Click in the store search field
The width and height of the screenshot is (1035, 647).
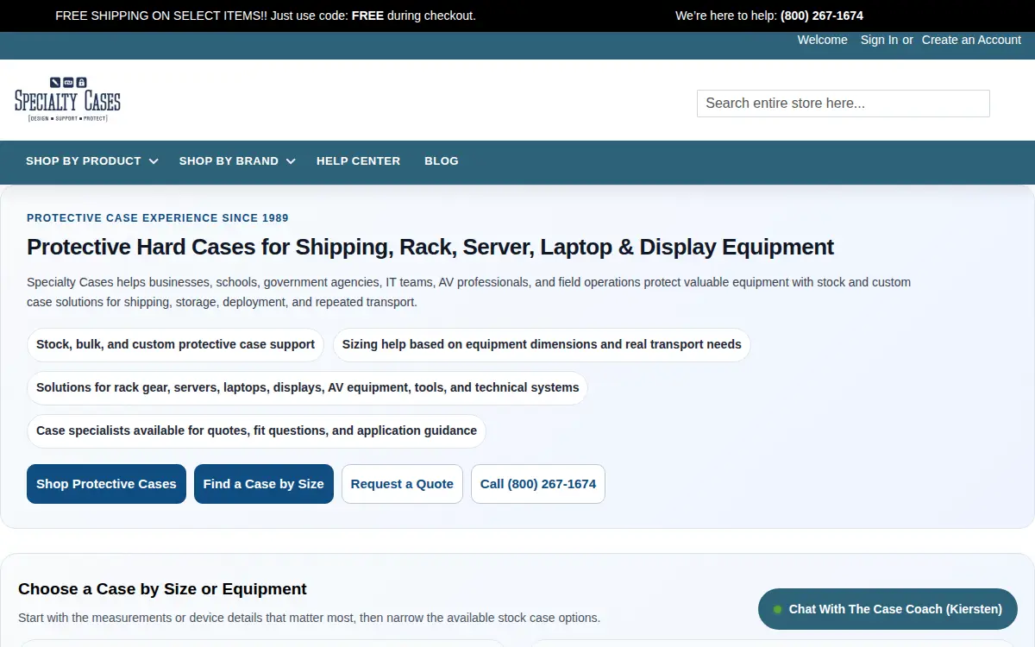(x=843, y=104)
